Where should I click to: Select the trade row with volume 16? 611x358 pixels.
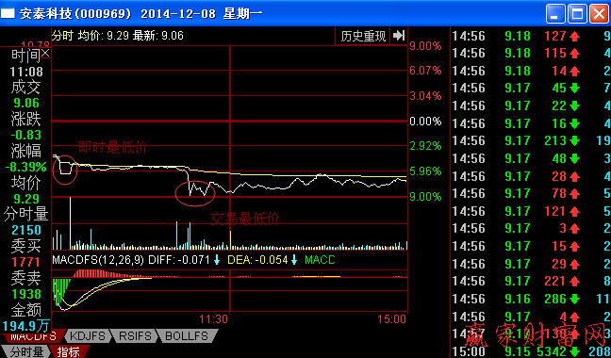pos(531,123)
